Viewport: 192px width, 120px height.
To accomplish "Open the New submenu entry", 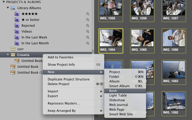I will tap(73, 72).
